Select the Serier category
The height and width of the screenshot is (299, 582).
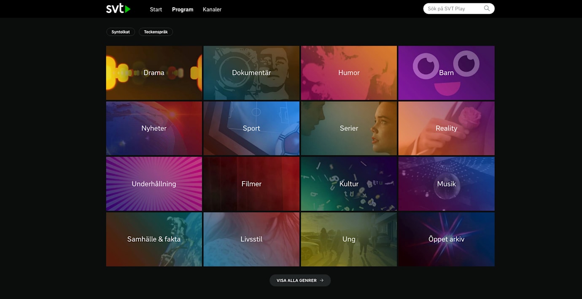(x=349, y=128)
